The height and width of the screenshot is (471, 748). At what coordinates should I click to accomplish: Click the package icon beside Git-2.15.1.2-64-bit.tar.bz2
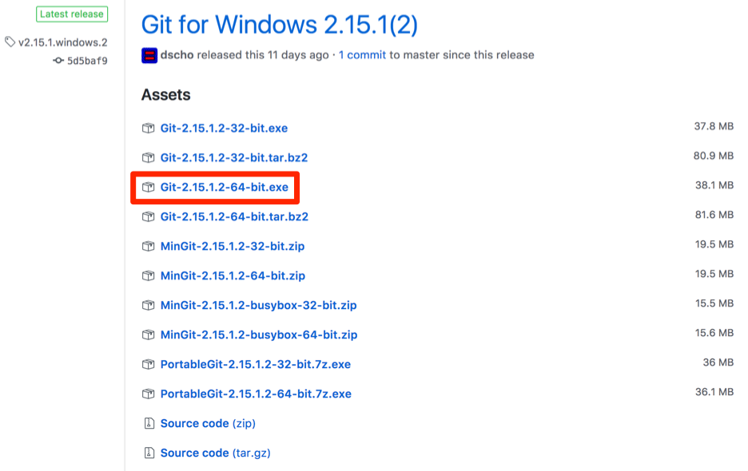pyautogui.click(x=149, y=217)
